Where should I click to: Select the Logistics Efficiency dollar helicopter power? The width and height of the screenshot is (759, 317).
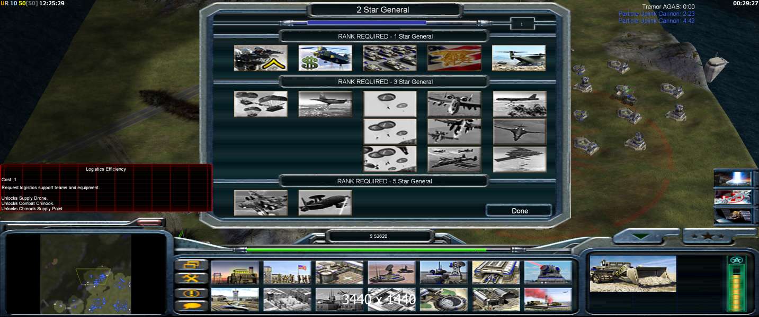[325, 58]
